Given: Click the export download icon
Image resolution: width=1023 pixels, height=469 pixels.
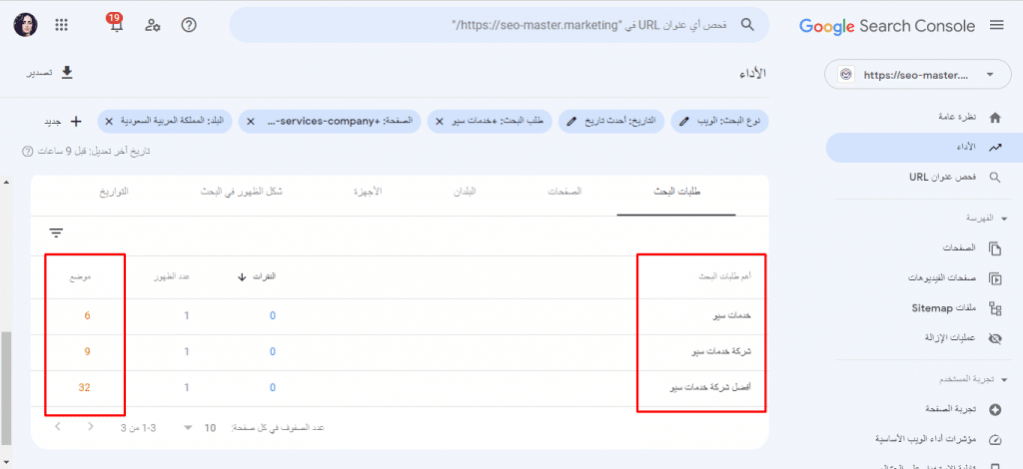Looking at the screenshot, I should click(67, 72).
